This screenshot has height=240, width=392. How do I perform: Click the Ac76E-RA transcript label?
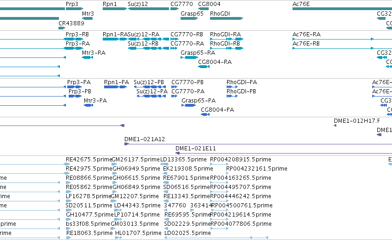[306, 34]
